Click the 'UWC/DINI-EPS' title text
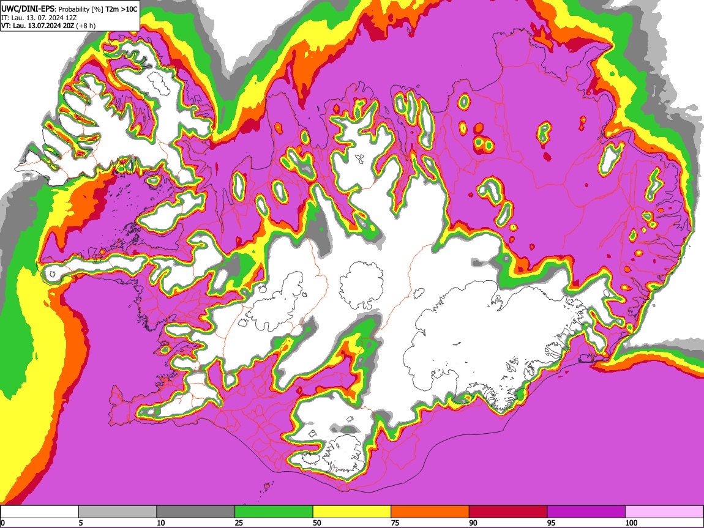Image resolution: width=704 pixels, height=528 pixels. (x=28, y=9)
